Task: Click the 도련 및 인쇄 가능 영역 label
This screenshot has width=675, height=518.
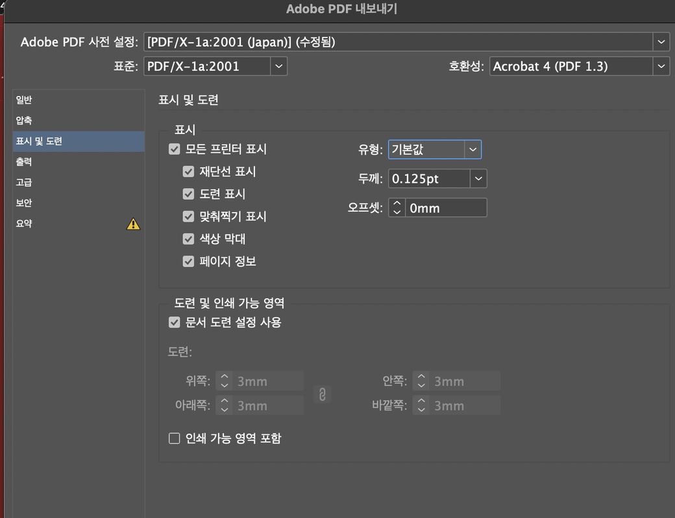Action: pyautogui.click(x=229, y=303)
